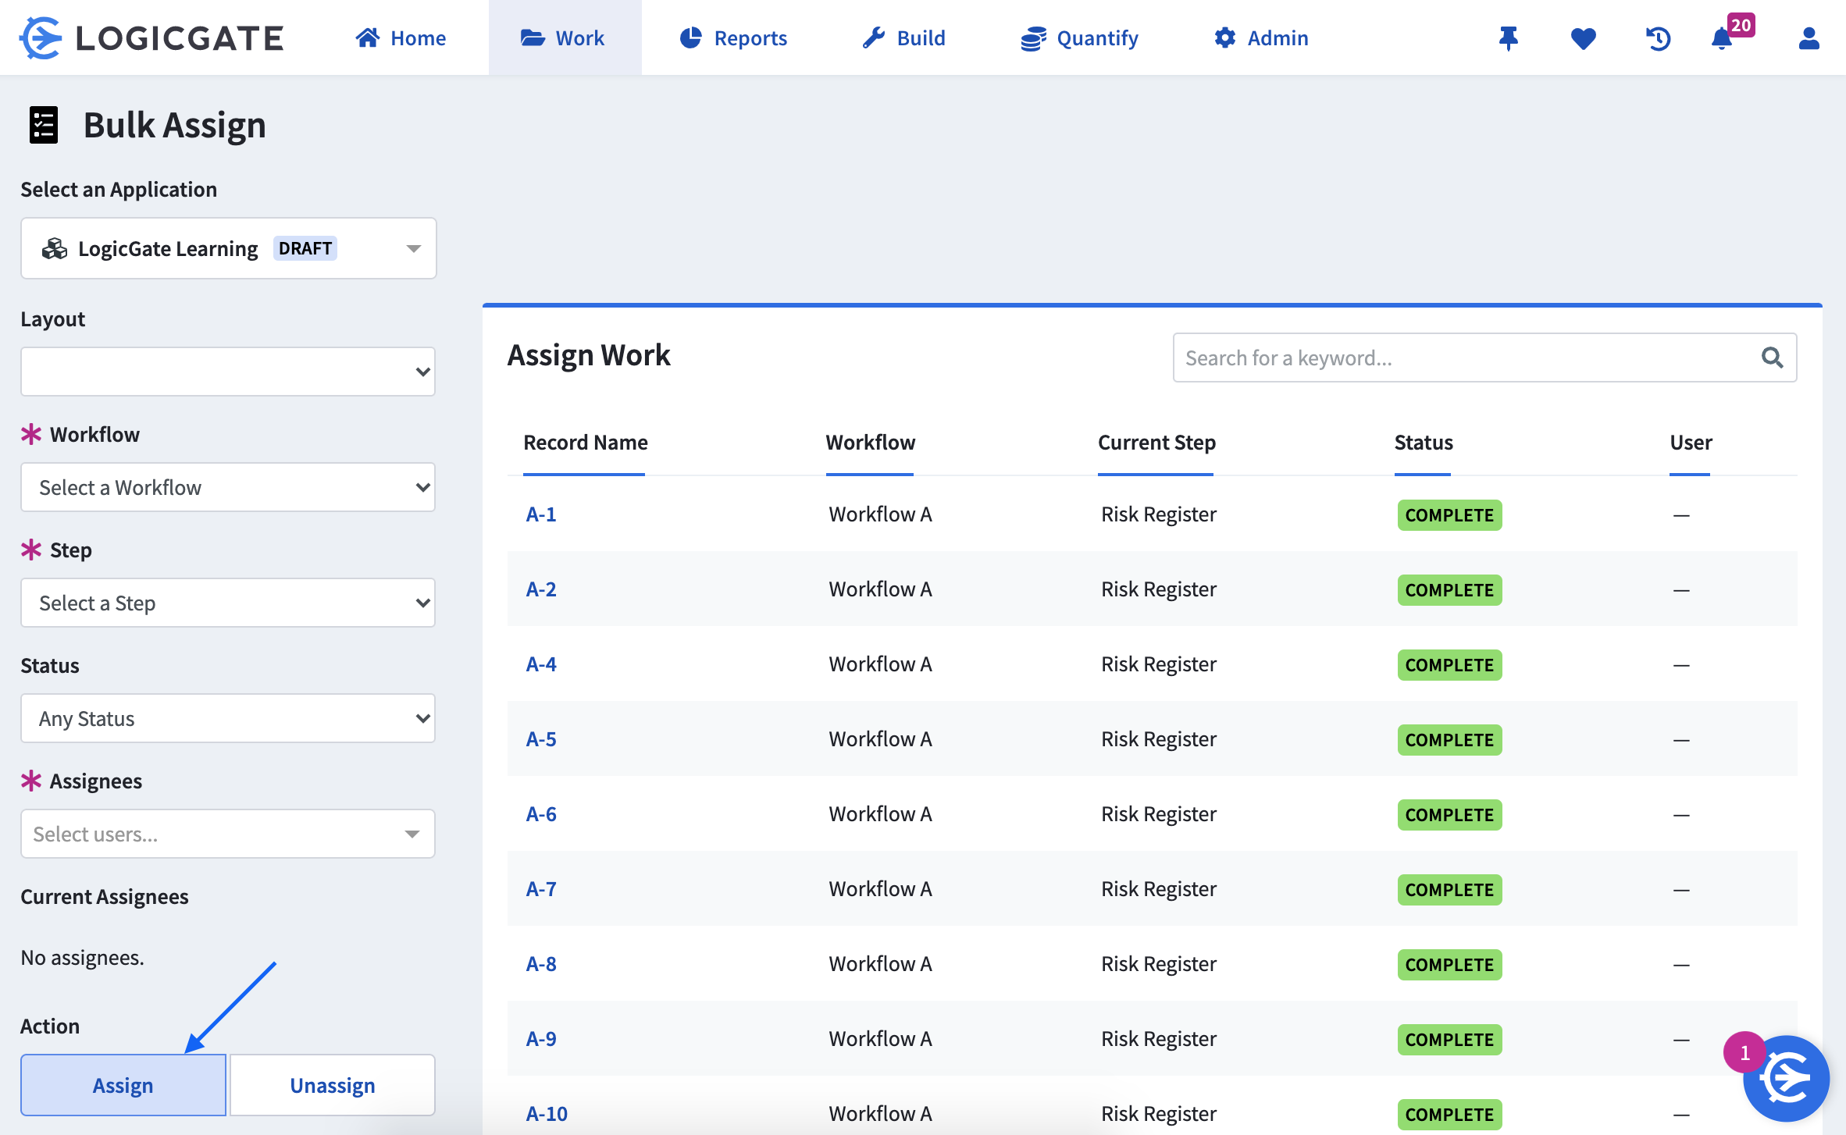Image resolution: width=1846 pixels, height=1135 pixels.
Task: Open the Any Status dropdown
Action: pos(228,718)
